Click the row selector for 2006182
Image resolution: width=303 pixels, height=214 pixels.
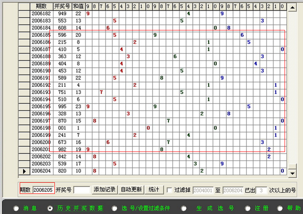pyautogui.click(x=24, y=14)
